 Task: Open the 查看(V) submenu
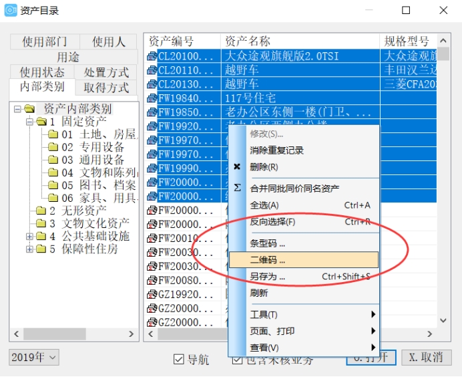click(304, 348)
